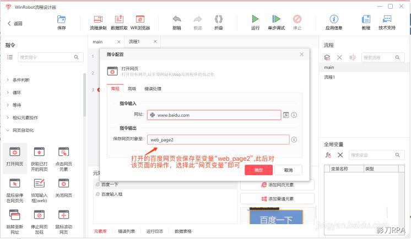411x239 pixels.
Task: Confirm dialog with 确定 button
Action: point(259,170)
